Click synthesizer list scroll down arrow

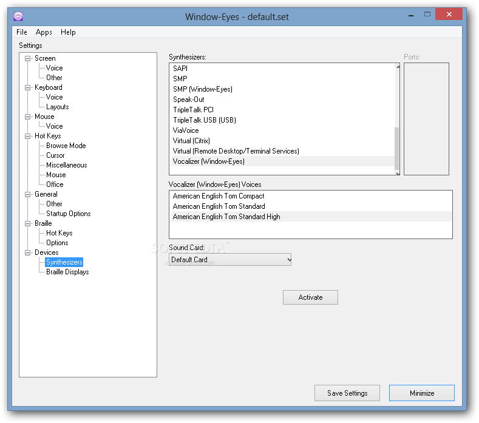(398, 173)
